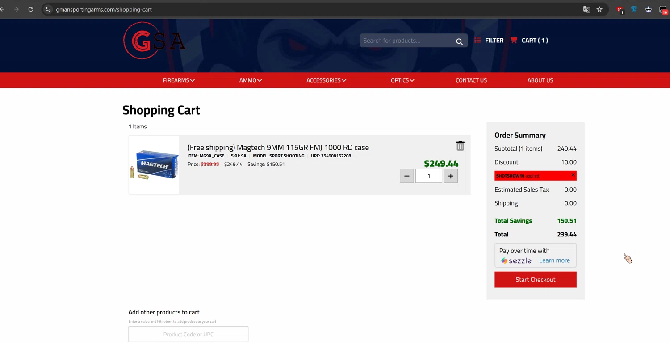Viewport: 670px width, 343px height.
Task: Focus the Product Code or UPC field
Action: click(188, 334)
